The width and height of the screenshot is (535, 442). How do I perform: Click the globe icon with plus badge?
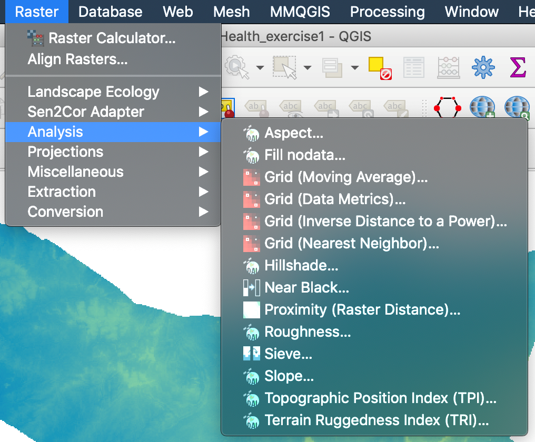coord(482,107)
